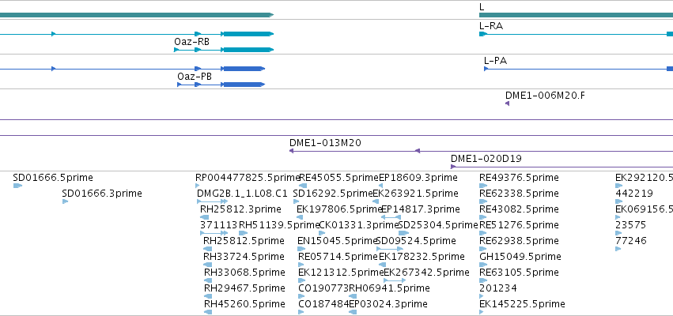Screen dimensions: 673x316
Task: Select the L-RA transcript label
Action: (491, 26)
